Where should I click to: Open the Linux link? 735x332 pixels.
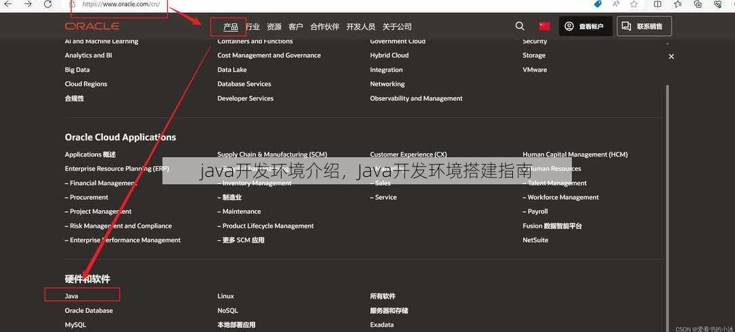click(225, 296)
